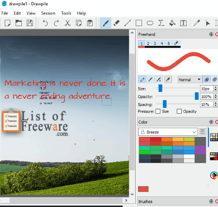Open the File menu
The image size is (218, 207).
(4, 13)
